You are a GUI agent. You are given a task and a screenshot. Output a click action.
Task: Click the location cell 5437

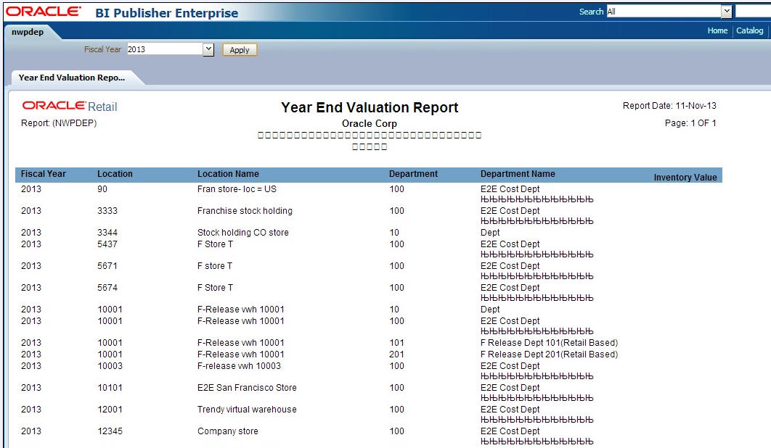pos(107,244)
